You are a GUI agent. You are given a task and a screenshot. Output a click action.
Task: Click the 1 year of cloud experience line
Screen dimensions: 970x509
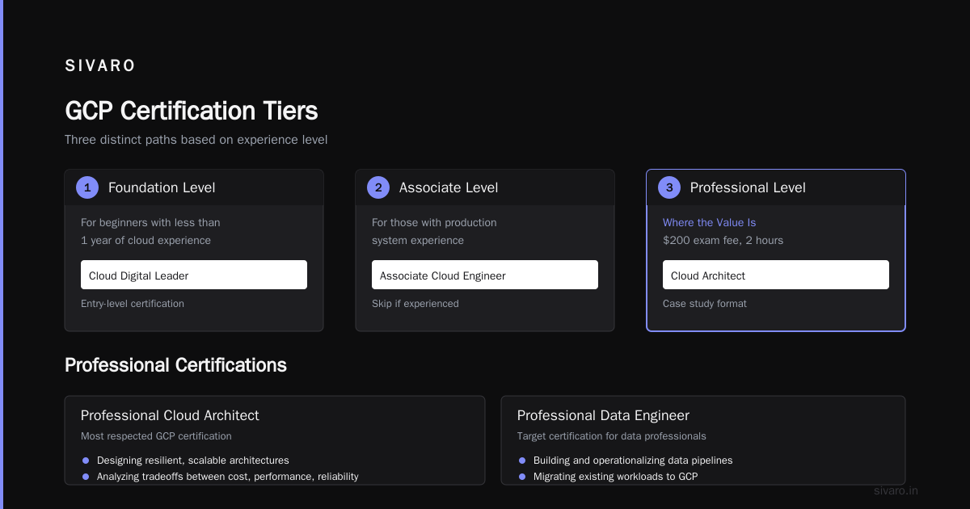tap(145, 240)
